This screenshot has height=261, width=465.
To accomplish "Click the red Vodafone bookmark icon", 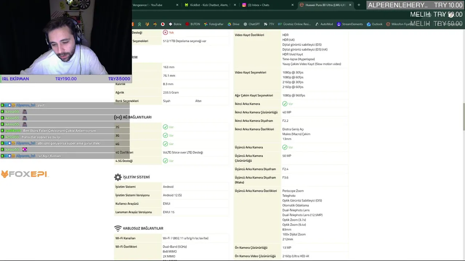I will (x=163, y=24).
